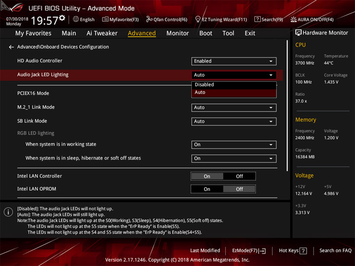Click the date 07/30/2018

[17, 19]
